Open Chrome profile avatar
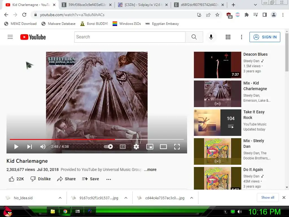 pyautogui.click(x=274, y=15)
